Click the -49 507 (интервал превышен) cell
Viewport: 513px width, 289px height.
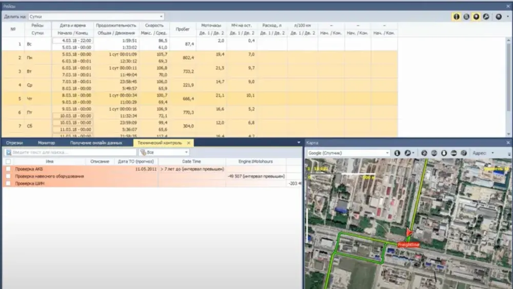coord(256,176)
